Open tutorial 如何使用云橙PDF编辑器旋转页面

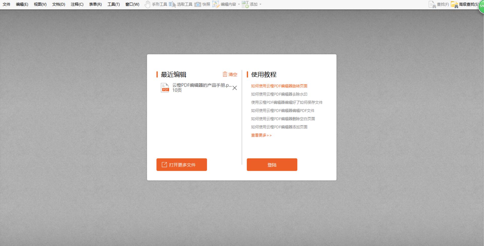279,86
